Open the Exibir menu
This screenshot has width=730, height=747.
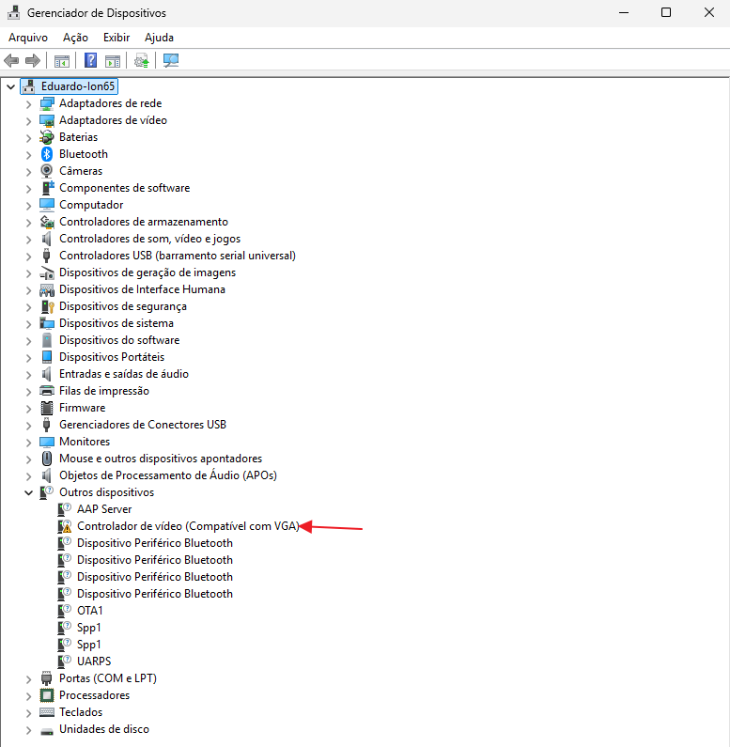point(116,38)
